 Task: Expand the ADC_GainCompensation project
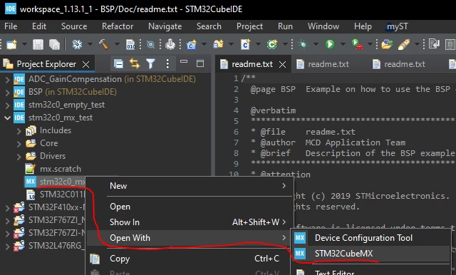click(x=8, y=79)
